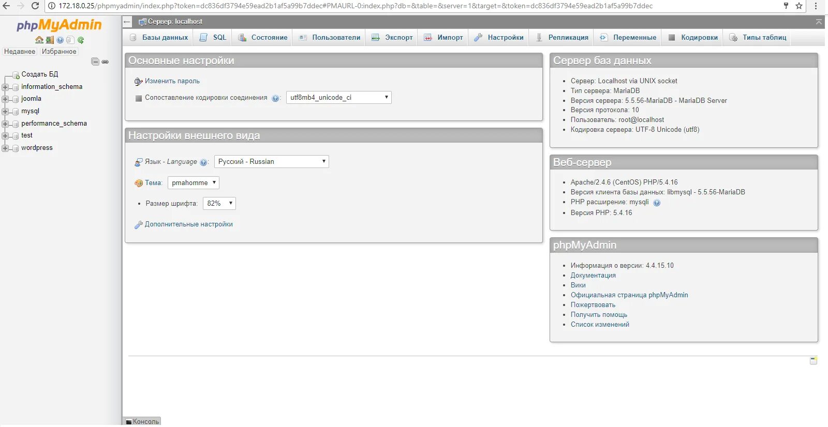Toggle link with main panel chain icon
The height and width of the screenshot is (427, 828).
point(105,62)
